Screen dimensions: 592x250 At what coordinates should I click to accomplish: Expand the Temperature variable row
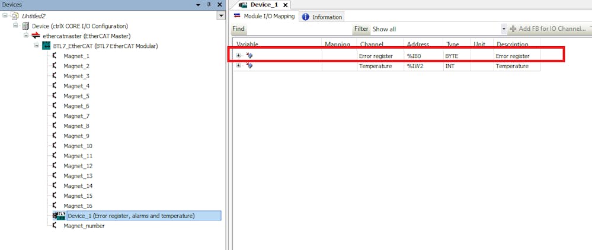(x=238, y=66)
